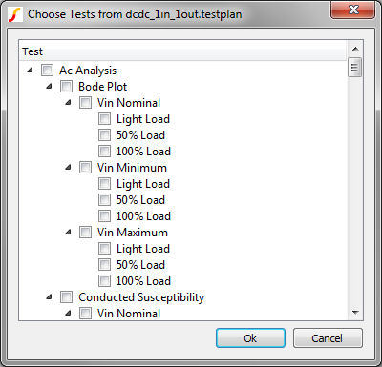Collapse the Conducted Susceptibility branch

click(x=49, y=296)
